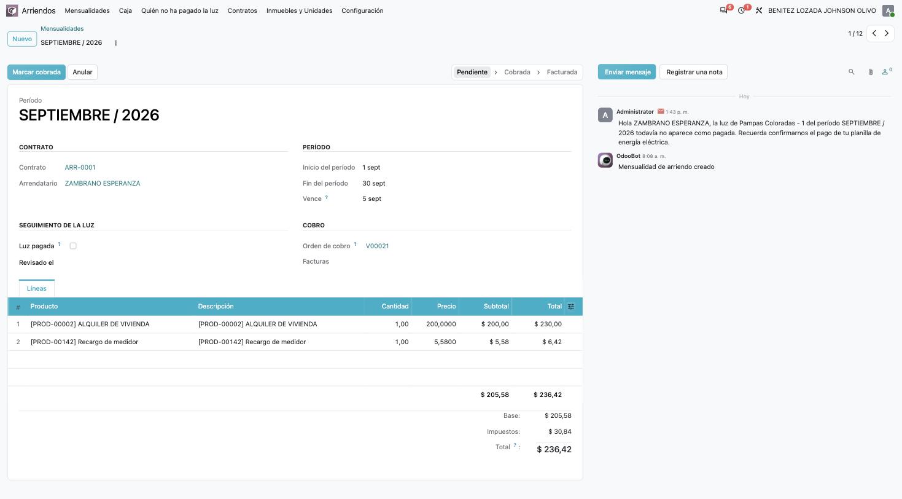This screenshot has width=902, height=499.
Task: Open the chatter attachments paperclip
Action: coord(871,72)
